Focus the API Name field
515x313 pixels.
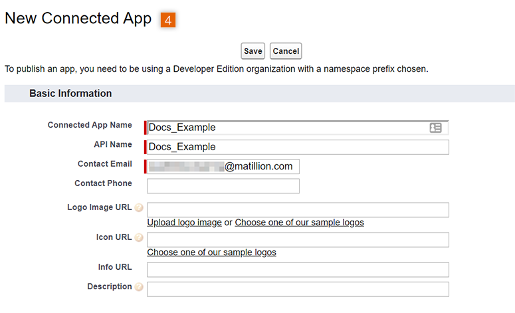pos(298,147)
